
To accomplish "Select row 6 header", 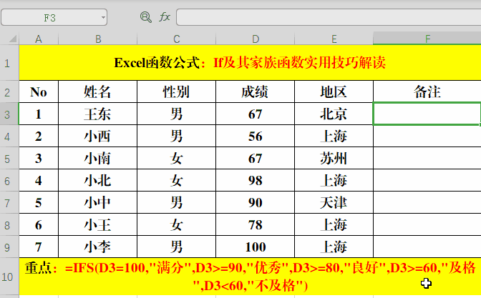I will (8, 180).
